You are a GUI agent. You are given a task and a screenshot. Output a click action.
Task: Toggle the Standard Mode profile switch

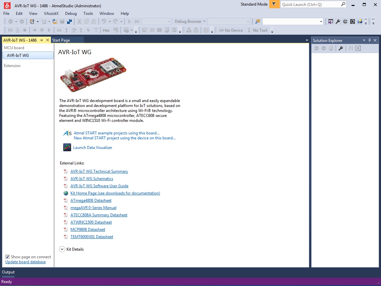[x=274, y=4]
